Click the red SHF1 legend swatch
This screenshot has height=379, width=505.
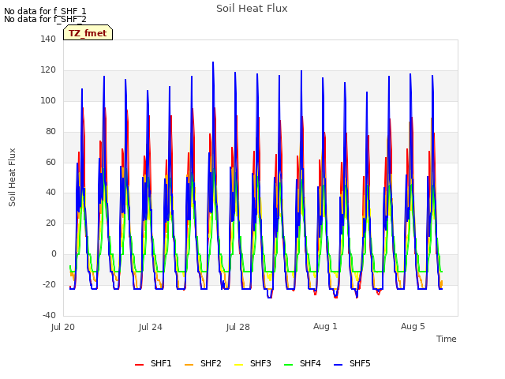[x=139, y=364]
